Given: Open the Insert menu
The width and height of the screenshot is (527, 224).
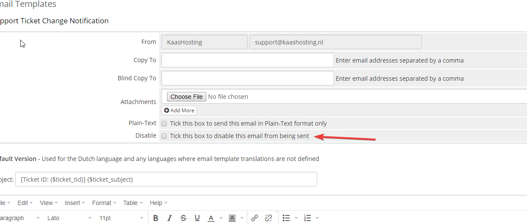Looking at the screenshot, I should (75, 203).
